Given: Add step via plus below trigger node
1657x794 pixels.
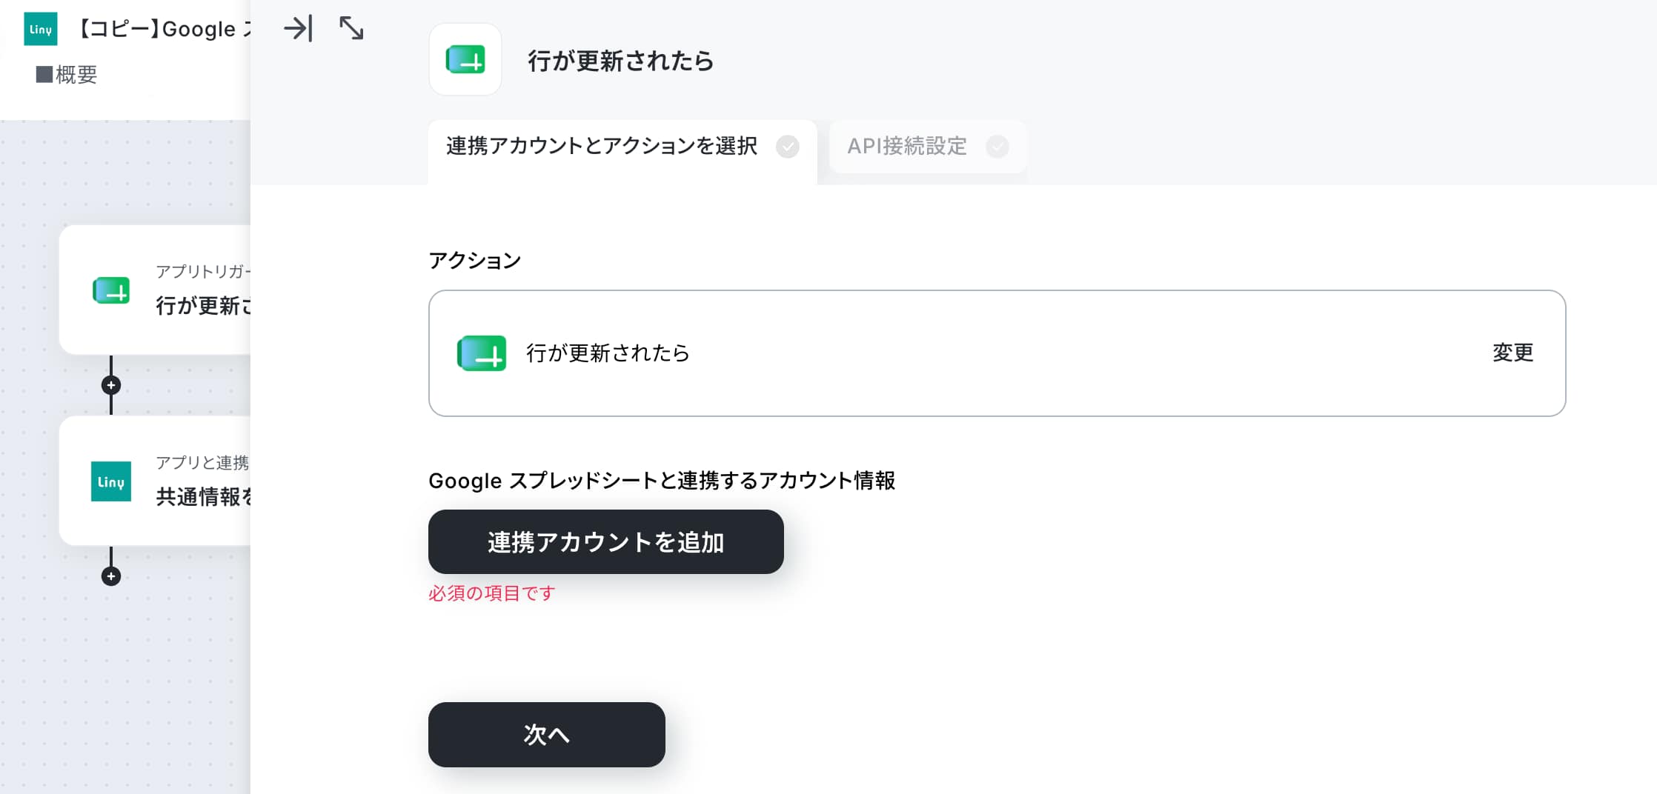Looking at the screenshot, I should tap(111, 385).
